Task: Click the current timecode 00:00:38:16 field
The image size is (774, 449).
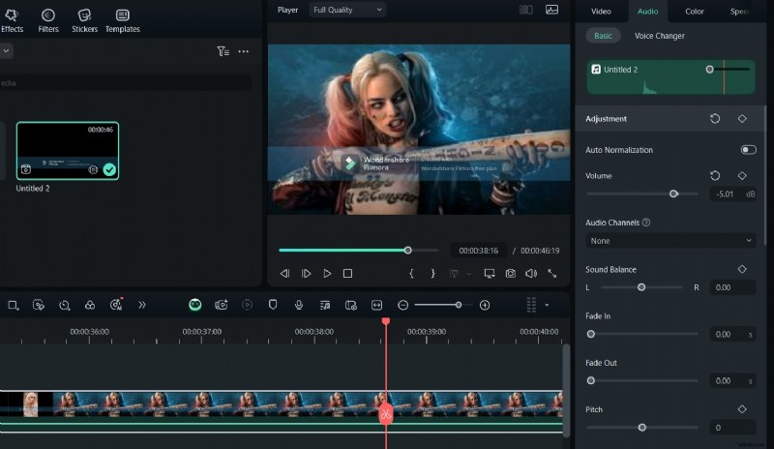Action: (x=478, y=251)
